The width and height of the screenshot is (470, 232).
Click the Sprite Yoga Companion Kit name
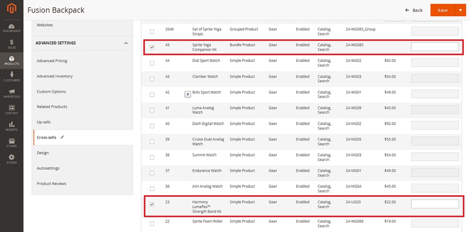(x=204, y=48)
